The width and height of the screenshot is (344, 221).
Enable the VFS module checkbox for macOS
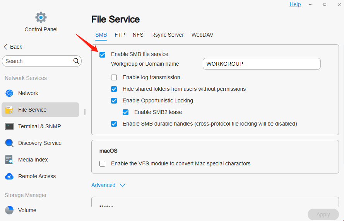pos(102,164)
